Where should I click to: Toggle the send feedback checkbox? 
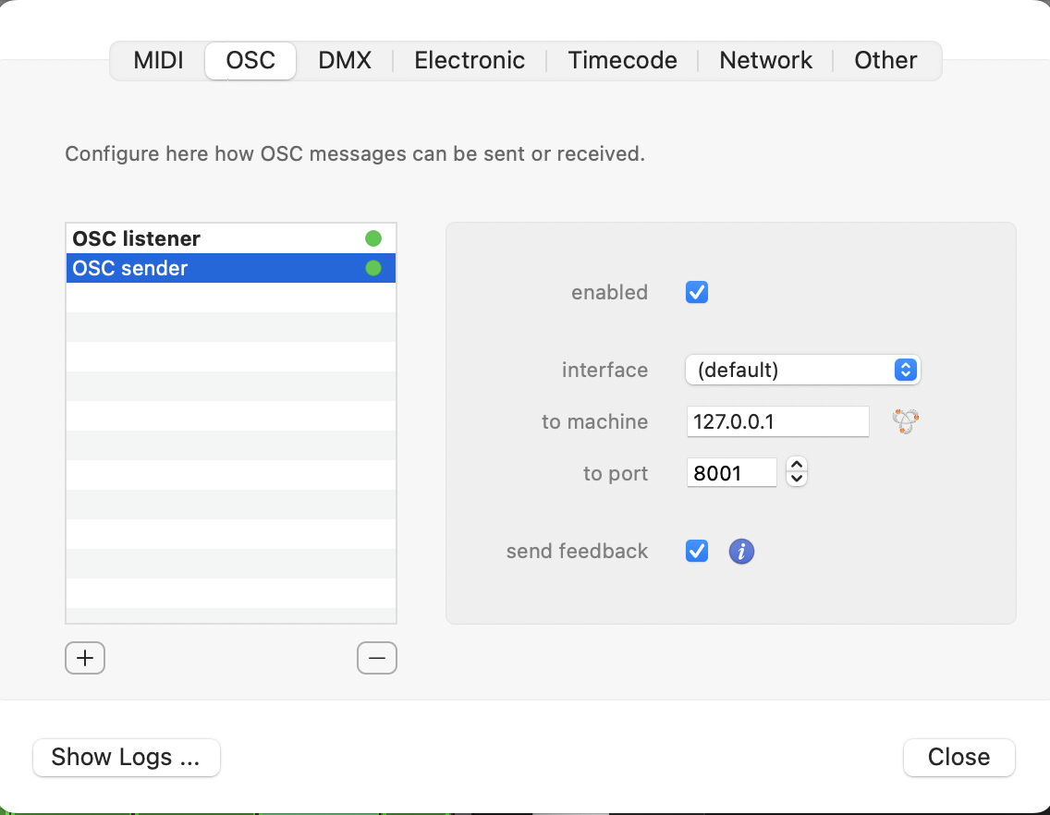[x=697, y=552]
